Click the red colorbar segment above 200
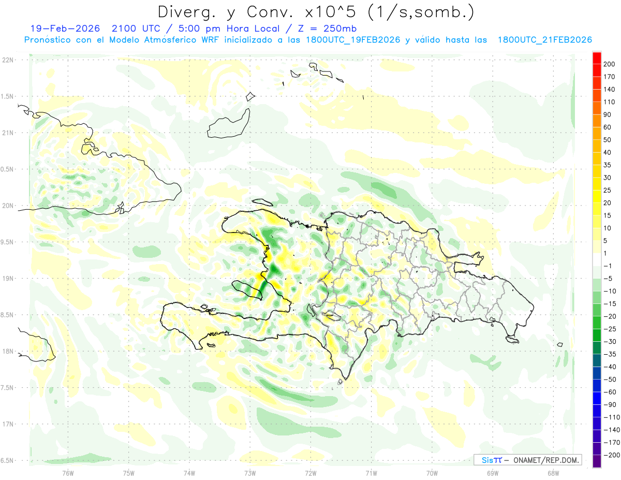 tap(597, 57)
